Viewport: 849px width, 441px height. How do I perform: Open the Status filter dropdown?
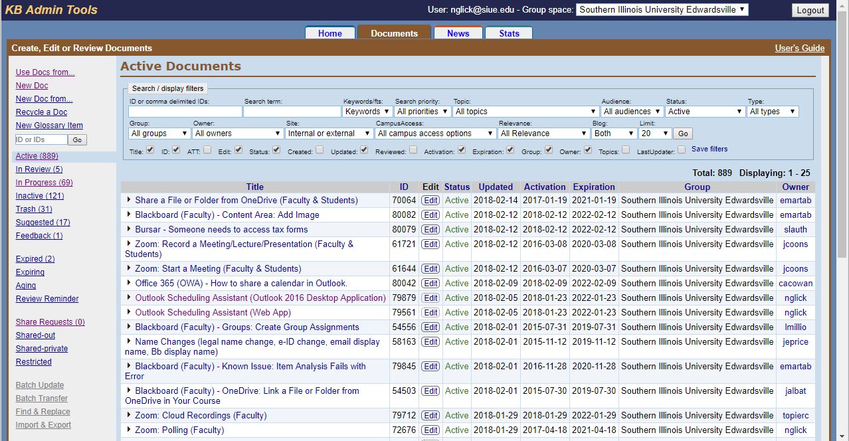704,112
